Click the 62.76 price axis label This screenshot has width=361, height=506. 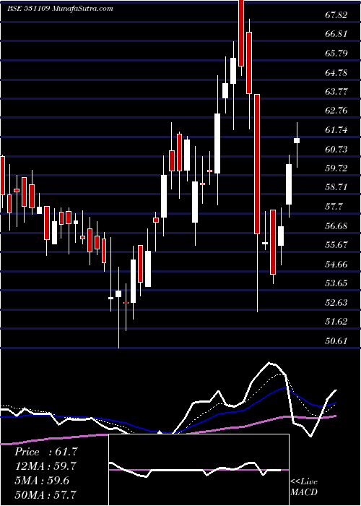336,111
